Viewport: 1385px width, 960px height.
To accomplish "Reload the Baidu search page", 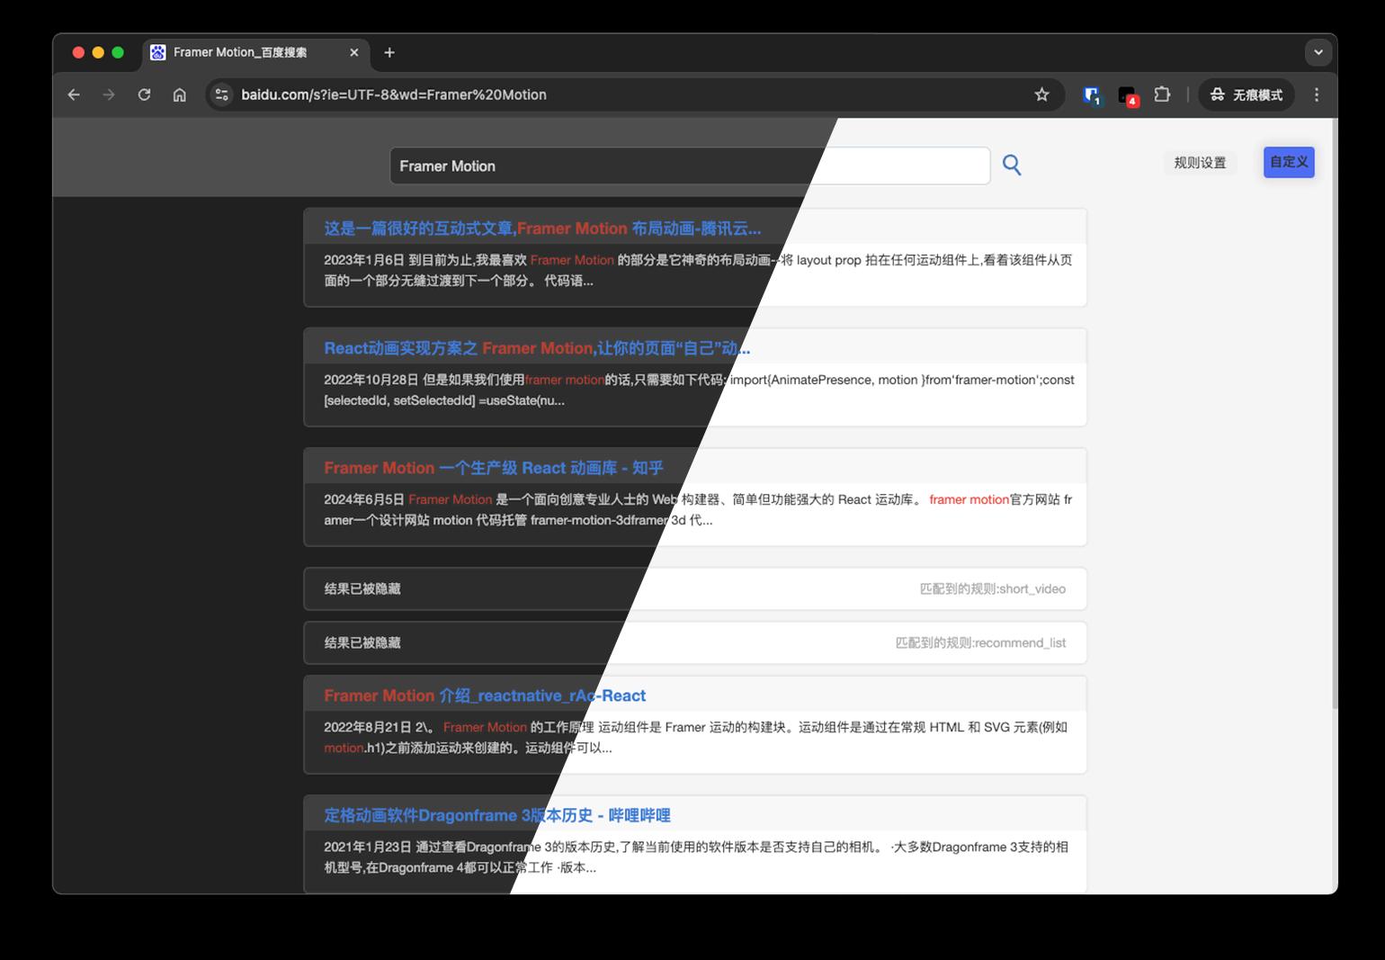I will [x=144, y=94].
